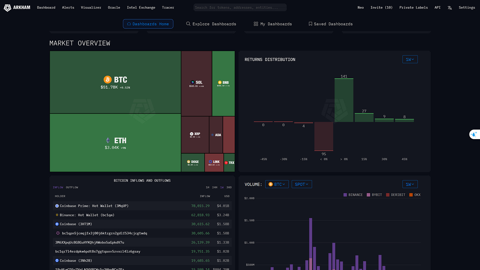Image resolution: width=480 pixels, height=270 pixels.
Task: Open the Visualizer nav item
Action: [91, 7]
